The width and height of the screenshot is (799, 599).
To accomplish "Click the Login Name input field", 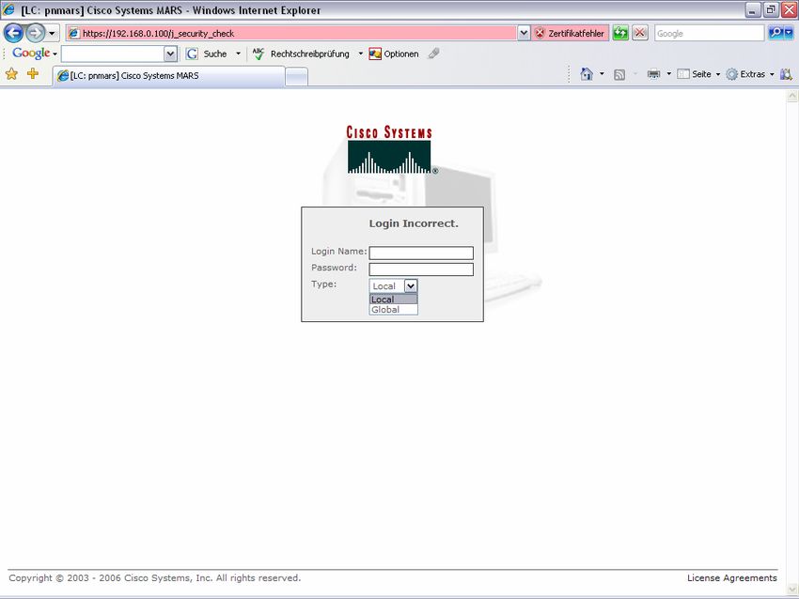I will 421,253.
